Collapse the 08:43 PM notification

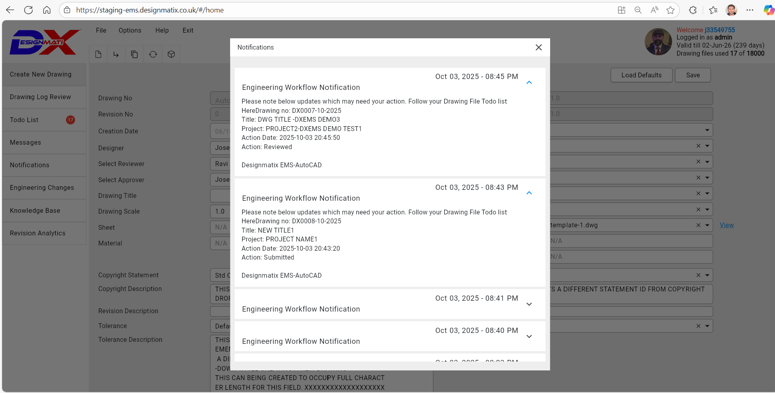tap(529, 193)
